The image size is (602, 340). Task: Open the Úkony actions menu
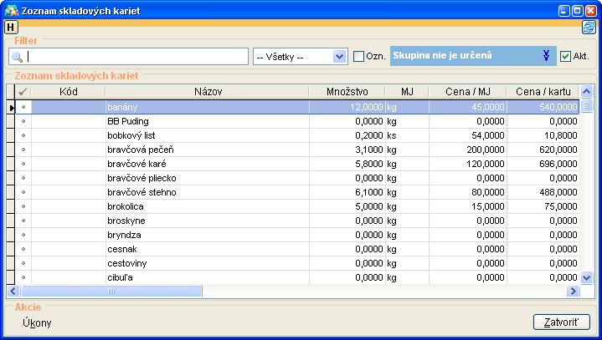[x=38, y=322]
